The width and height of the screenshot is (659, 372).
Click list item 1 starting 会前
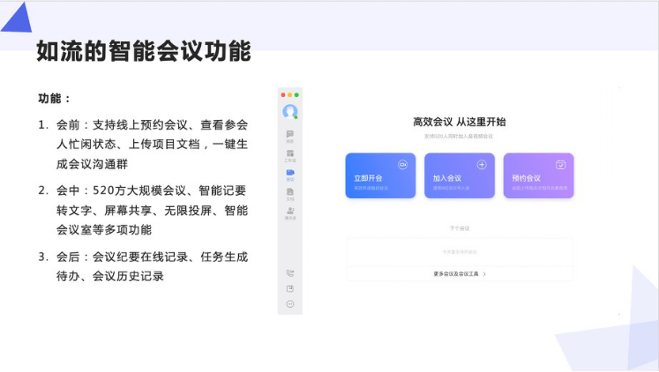[143, 145]
